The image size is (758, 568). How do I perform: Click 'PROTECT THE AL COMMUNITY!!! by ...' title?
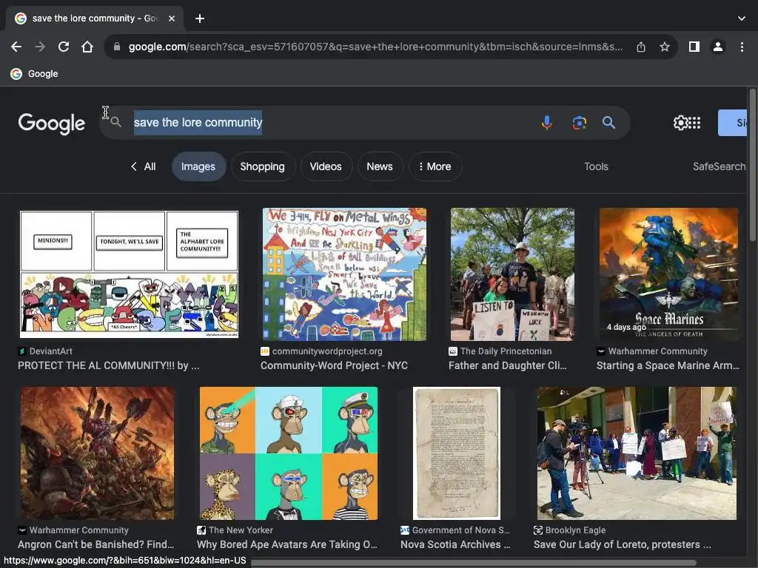(108, 365)
